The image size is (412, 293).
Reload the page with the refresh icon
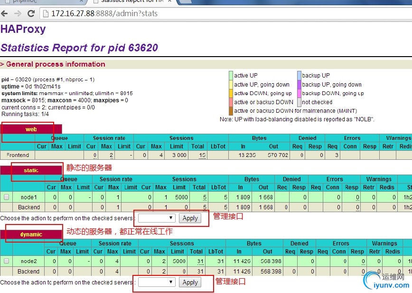(x=31, y=13)
